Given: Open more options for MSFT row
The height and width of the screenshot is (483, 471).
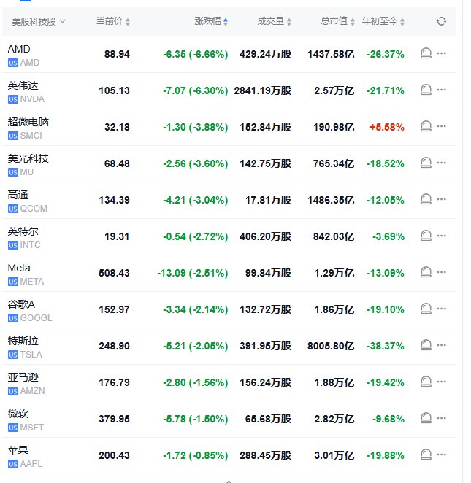Looking at the screenshot, I should [x=441, y=418].
